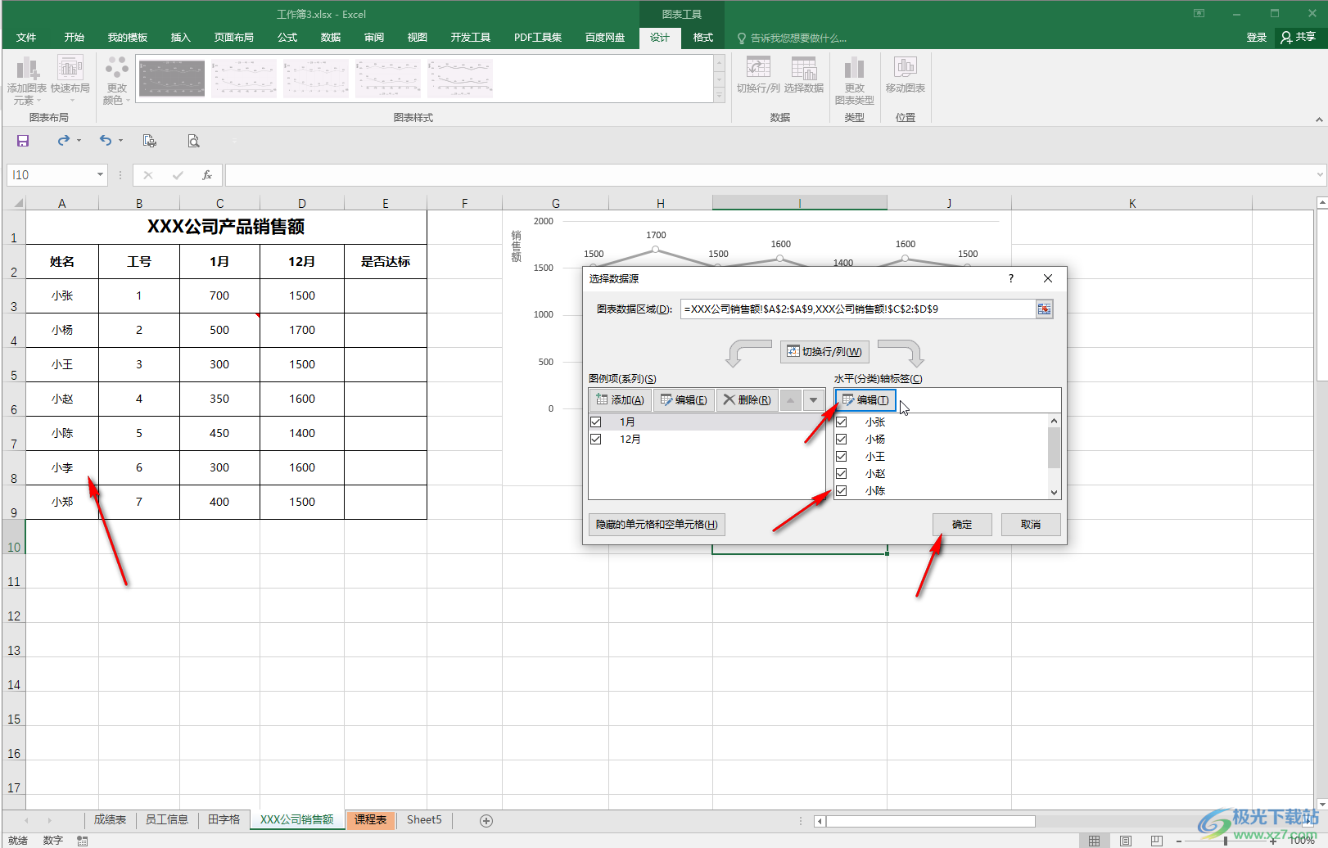Click the Redo arrow icon
Image resolution: width=1328 pixels, height=848 pixels.
point(64,141)
